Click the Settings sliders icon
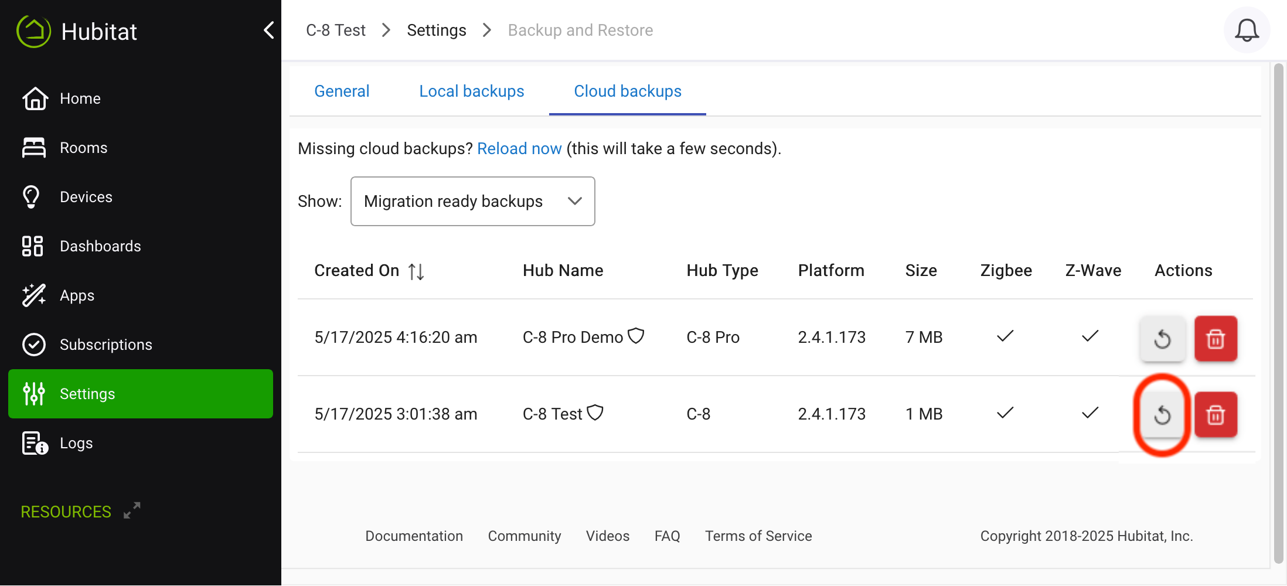 point(34,394)
